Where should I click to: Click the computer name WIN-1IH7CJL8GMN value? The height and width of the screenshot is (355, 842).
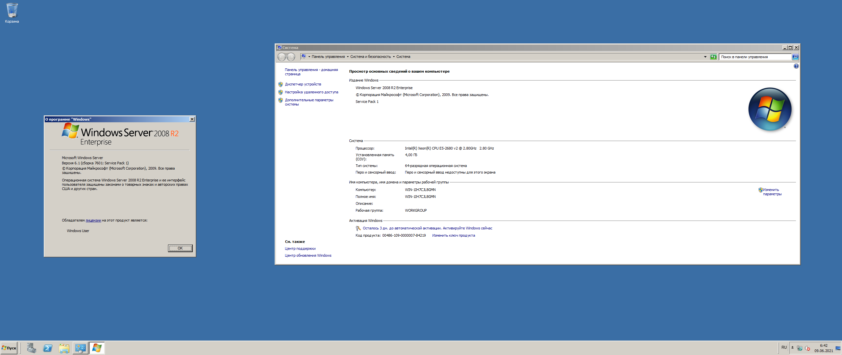pyautogui.click(x=420, y=190)
